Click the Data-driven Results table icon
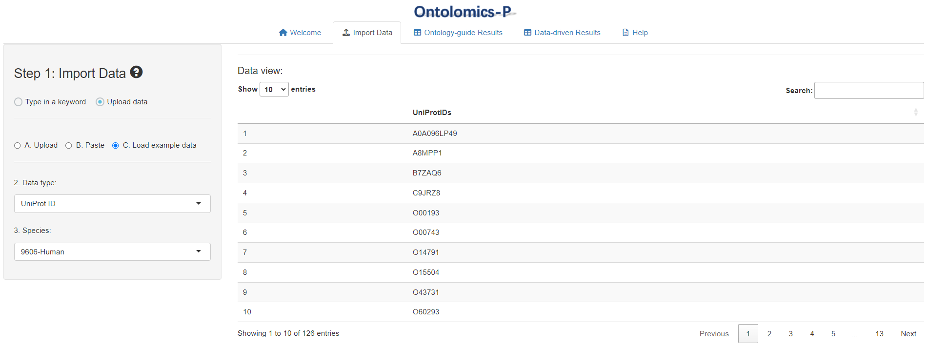 tap(527, 33)
